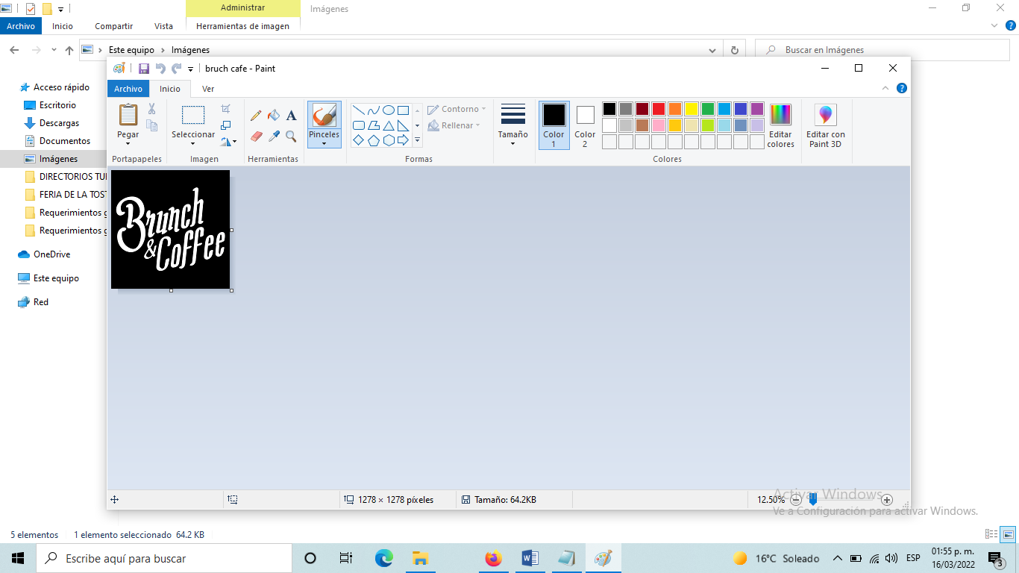Click the Cut scissors icon in Portapapeles

(151, 109)
